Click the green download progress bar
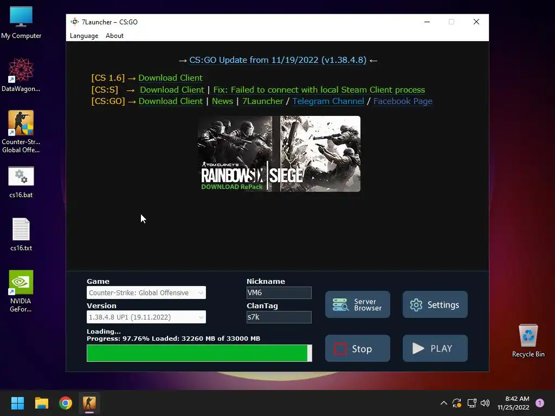This screenshot has width=555, height=416. 199,353
